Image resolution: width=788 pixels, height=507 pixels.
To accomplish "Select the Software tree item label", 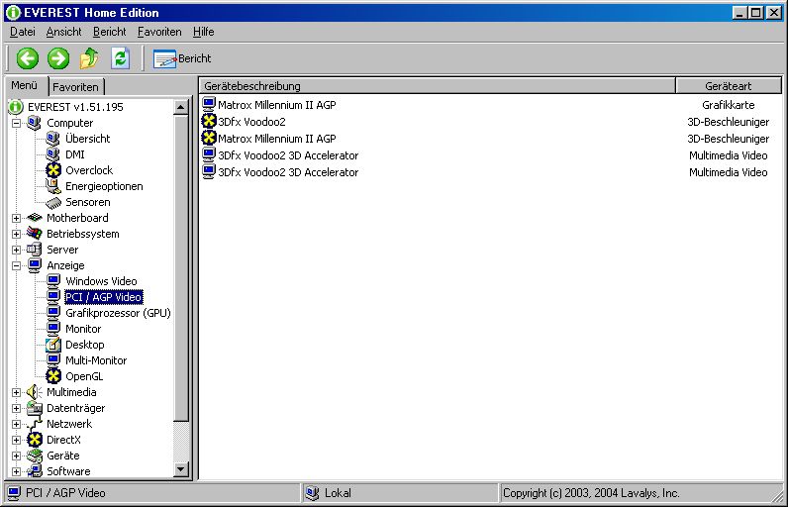I will point(68,471).
